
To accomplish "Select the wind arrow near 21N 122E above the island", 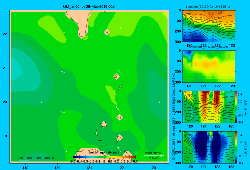I will (119, 71).
